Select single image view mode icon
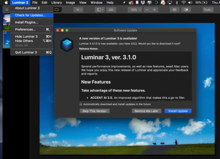This screenshot has width=220, height=159. click(57, 9)
